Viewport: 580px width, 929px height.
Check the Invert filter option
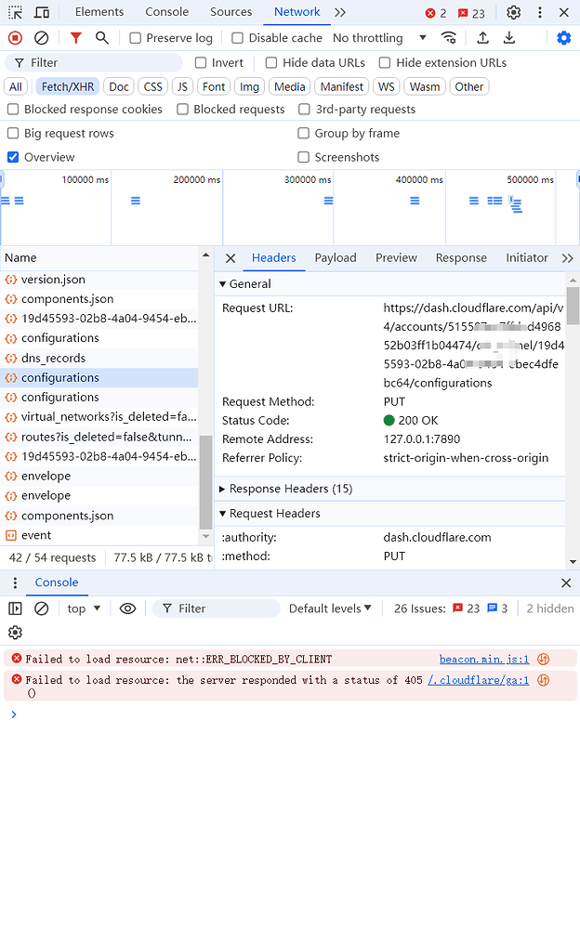tap(201, 63)
